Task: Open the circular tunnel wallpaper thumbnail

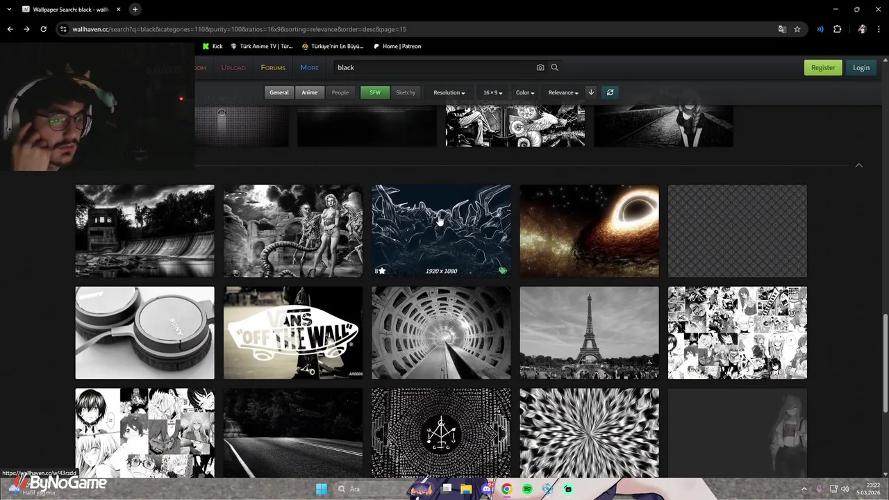Action: 441,333
